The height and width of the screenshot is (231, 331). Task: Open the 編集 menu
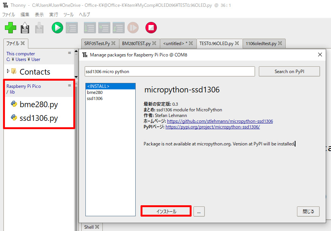click(x=25, y=14)
